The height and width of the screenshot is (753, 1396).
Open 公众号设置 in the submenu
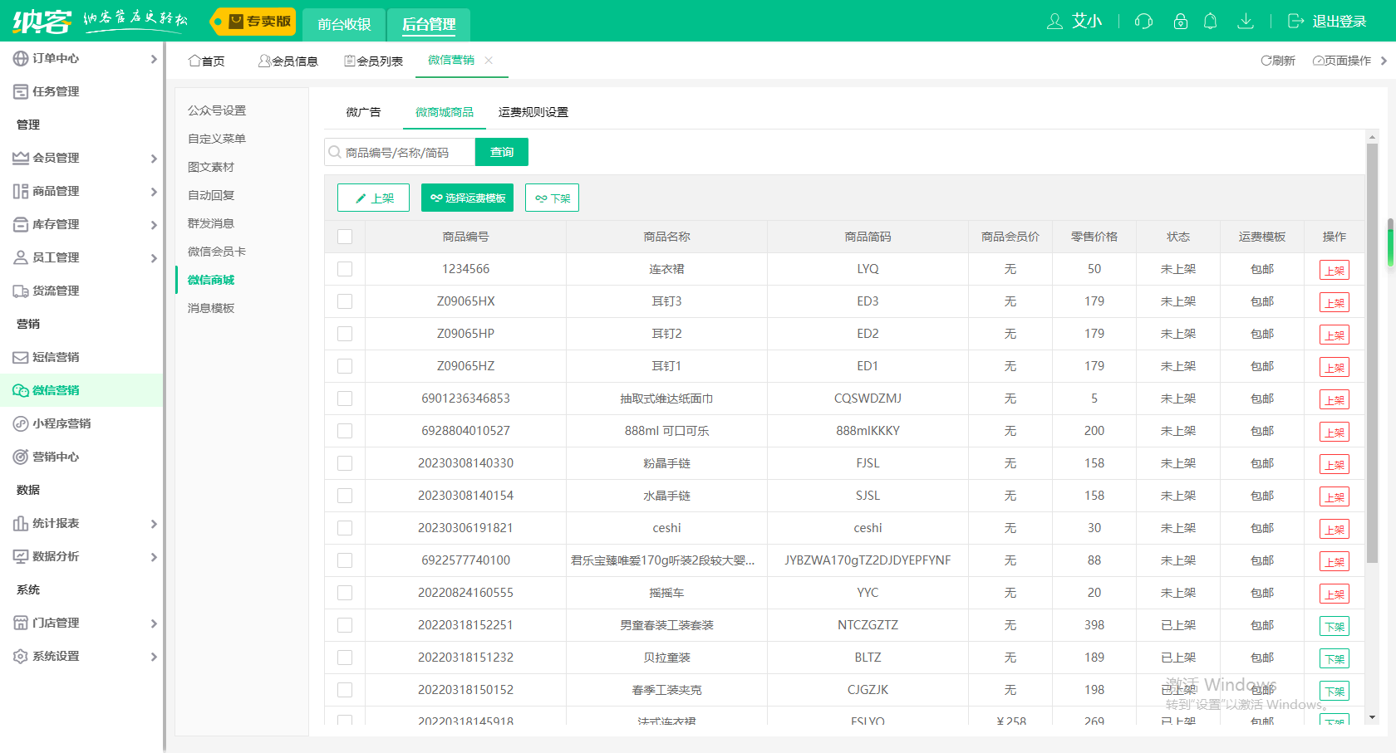coord(217,110)
